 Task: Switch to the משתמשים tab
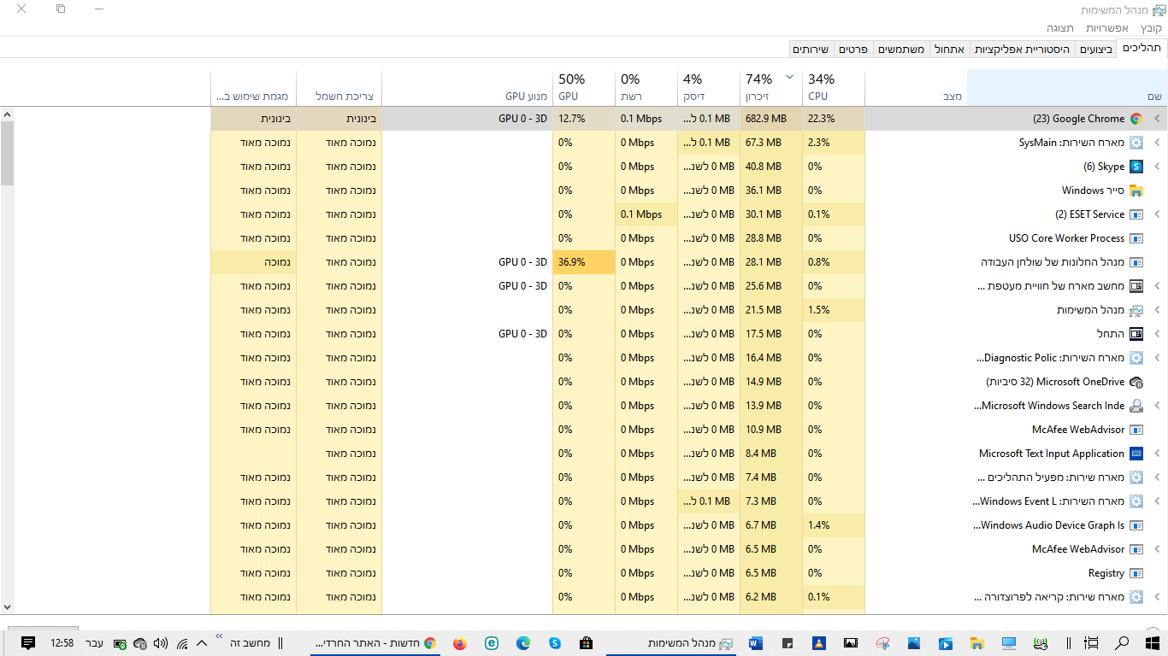coord(901,50)
